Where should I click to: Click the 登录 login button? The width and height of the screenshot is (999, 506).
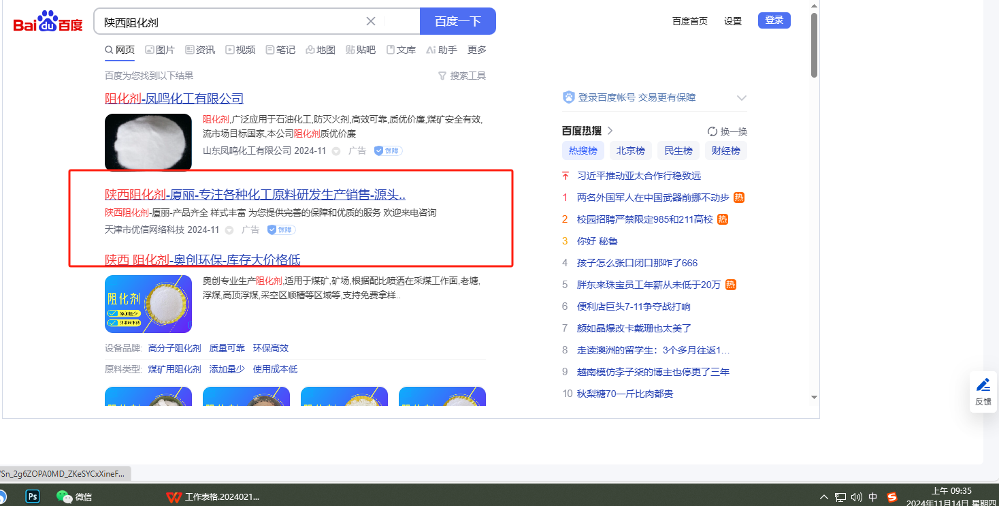tap(774, 20)
